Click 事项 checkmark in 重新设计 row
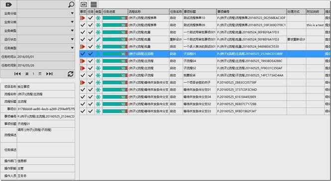Viewport: 331px width, 181px height. click(x=83, y=40)
